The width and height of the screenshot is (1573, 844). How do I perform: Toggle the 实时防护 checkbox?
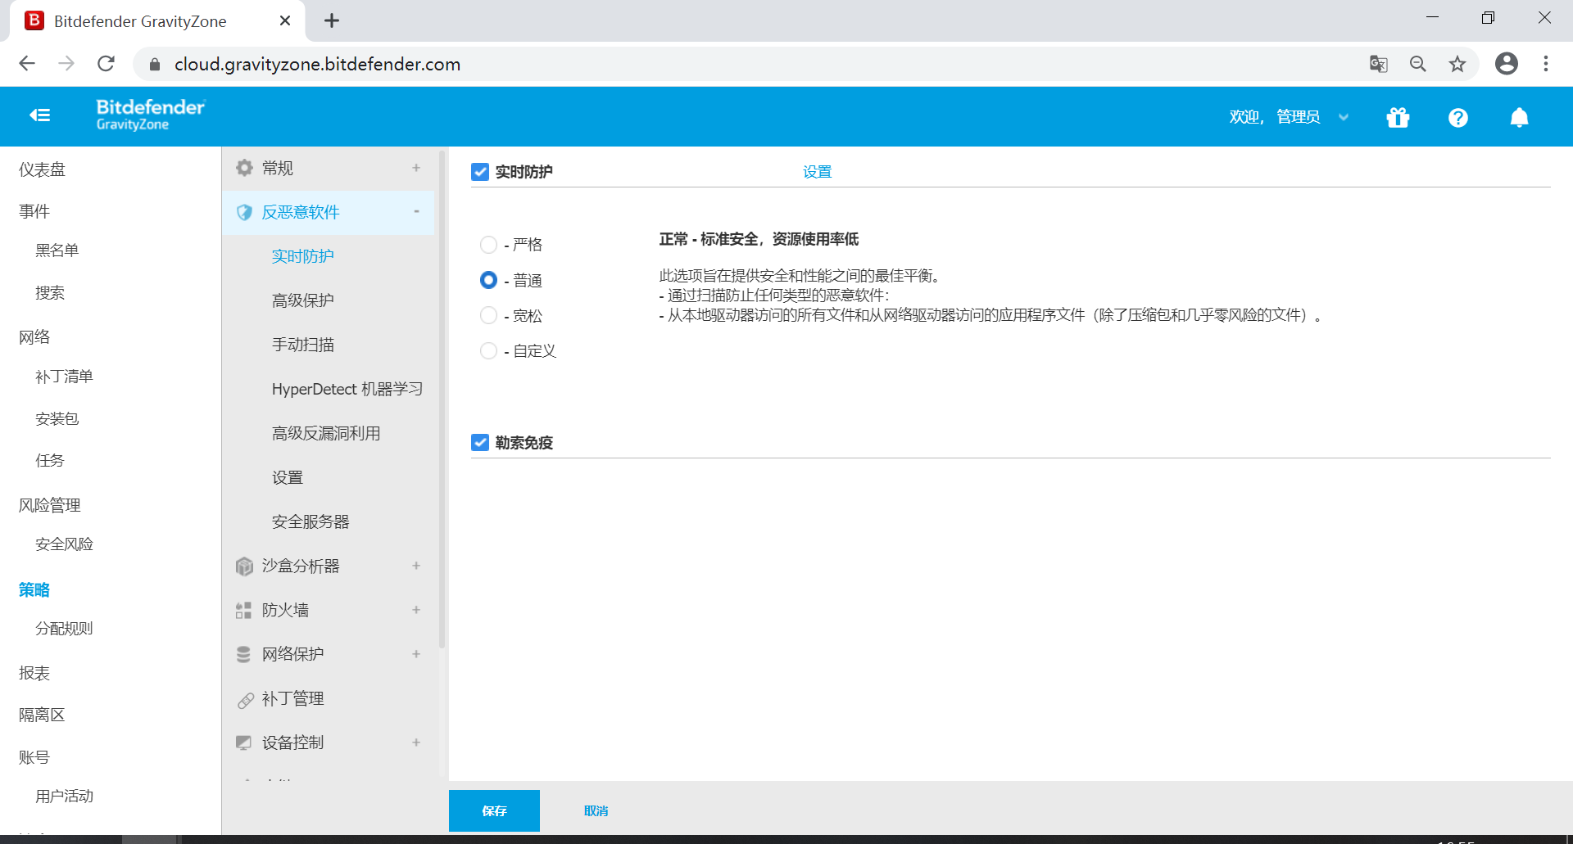[480, 172]
